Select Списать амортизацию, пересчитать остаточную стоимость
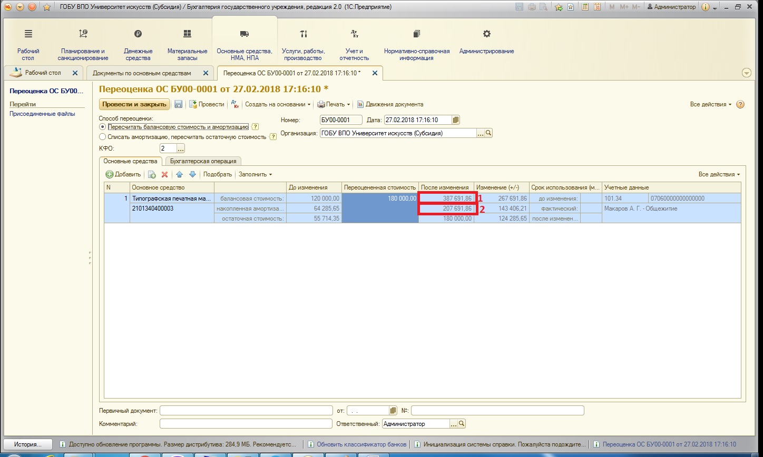The image size is (763, 457). [x=103, y=137]
